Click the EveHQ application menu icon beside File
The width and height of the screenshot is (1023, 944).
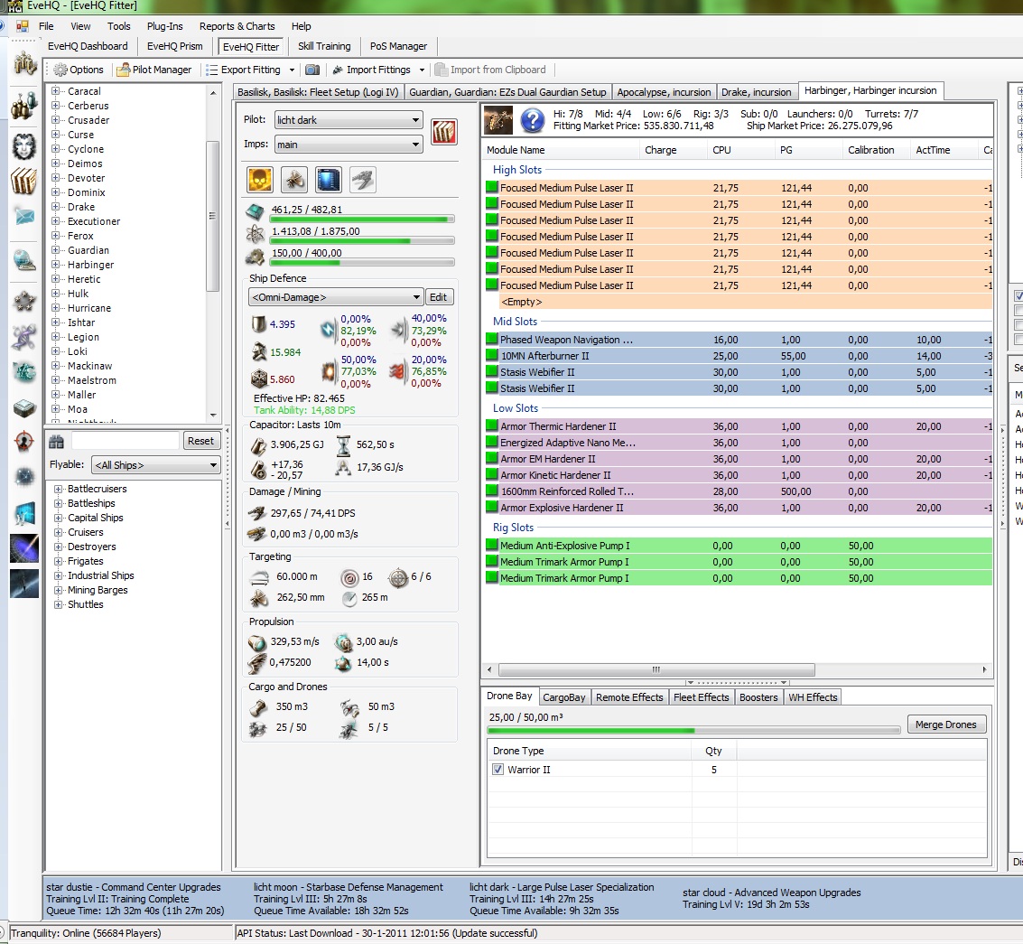point(23,26)
